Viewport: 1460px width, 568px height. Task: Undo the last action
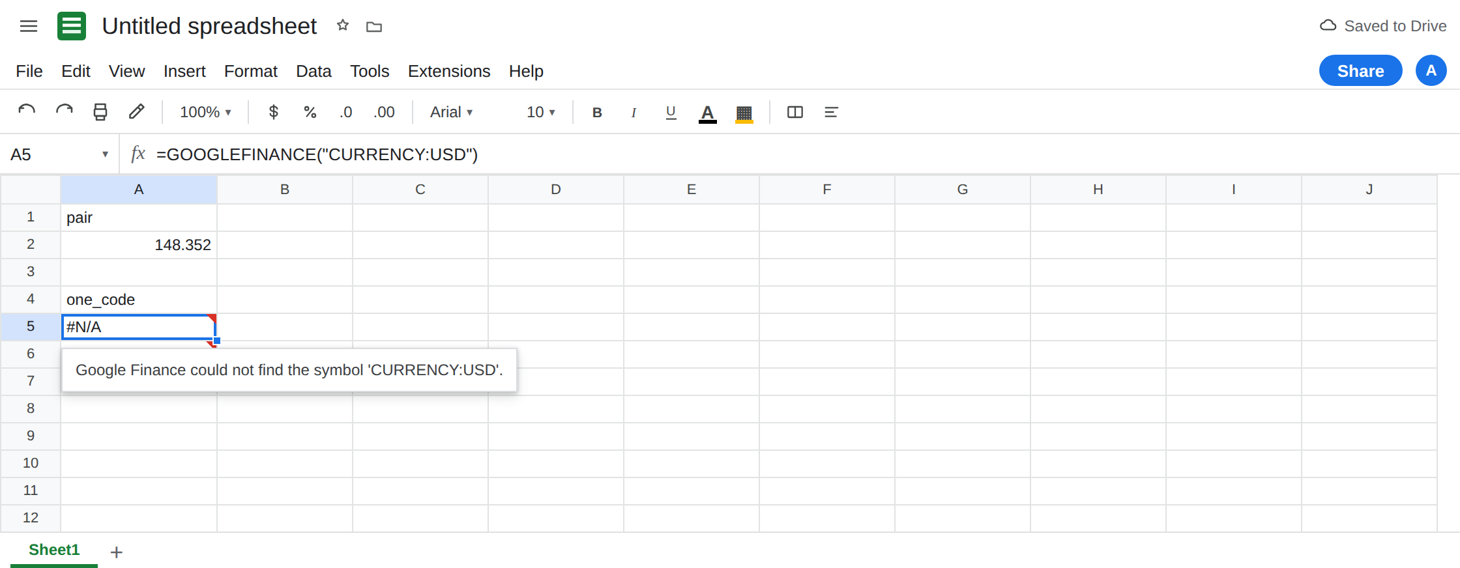(27, 112)
